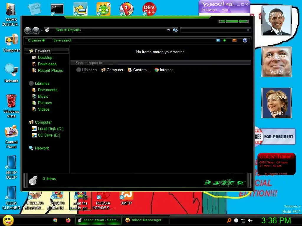Open the Organize menu
The width and height of the screenshot is (302, 226).
[36, 40]
